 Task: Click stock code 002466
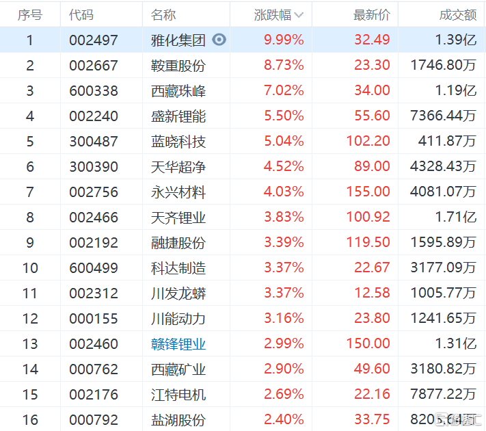[94, 218]
